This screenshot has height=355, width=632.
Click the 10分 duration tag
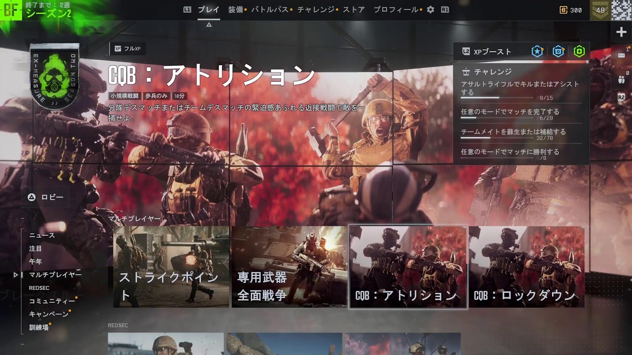(x=179, y=96)
